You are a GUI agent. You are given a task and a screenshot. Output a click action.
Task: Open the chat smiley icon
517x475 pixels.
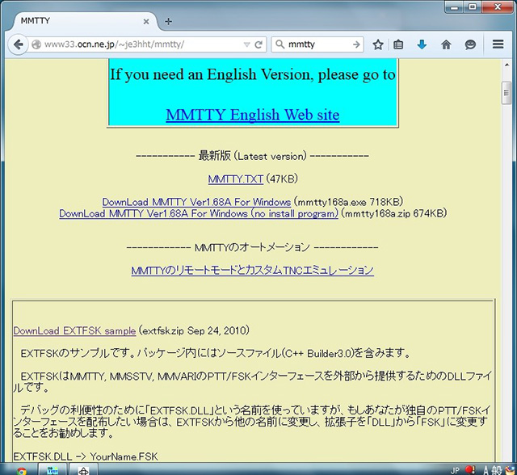[470, 44]
